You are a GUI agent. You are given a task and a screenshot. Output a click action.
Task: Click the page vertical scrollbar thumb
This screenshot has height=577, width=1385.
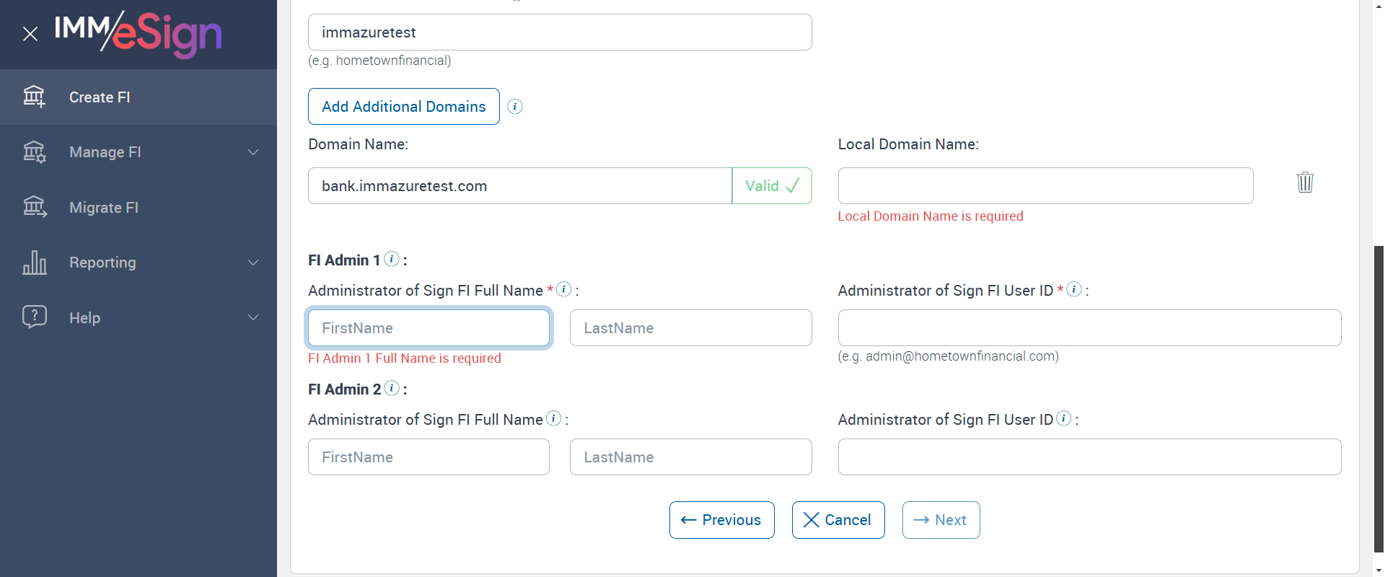pyautogui.click(x=1379, y=397)
